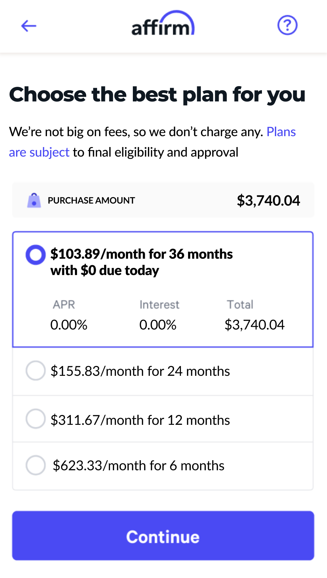This screenshot has width=327, height=578.
Task: Click the purchase amount $3,740.04 value
Action: pyautogui.click(x=268, y=200)
